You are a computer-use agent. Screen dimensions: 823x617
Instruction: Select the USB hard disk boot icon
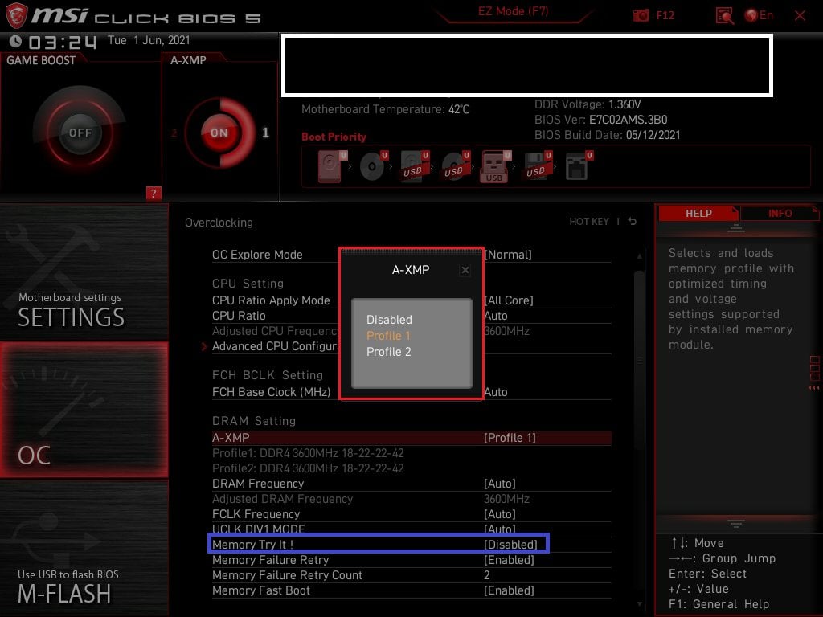click(415, 167)
